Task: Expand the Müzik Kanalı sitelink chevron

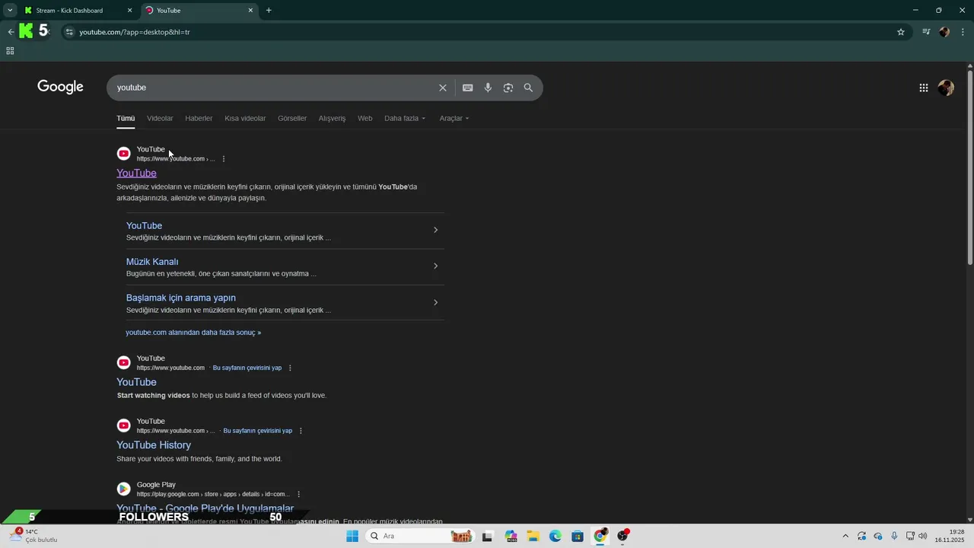Action: 435,266
